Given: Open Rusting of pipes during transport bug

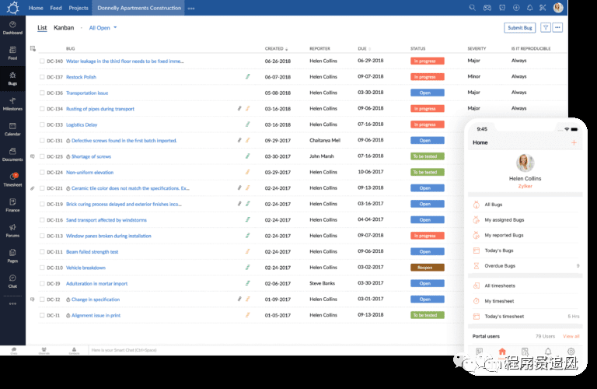Looking at the screenshot, I should [100, 109].
